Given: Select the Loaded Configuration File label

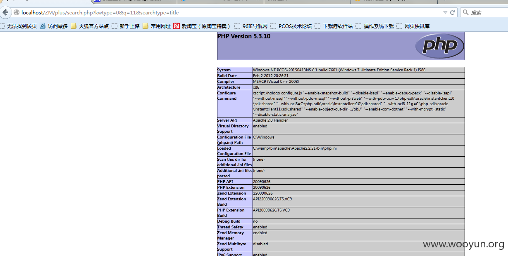Looking at the screenshot, I should (234, 151).
